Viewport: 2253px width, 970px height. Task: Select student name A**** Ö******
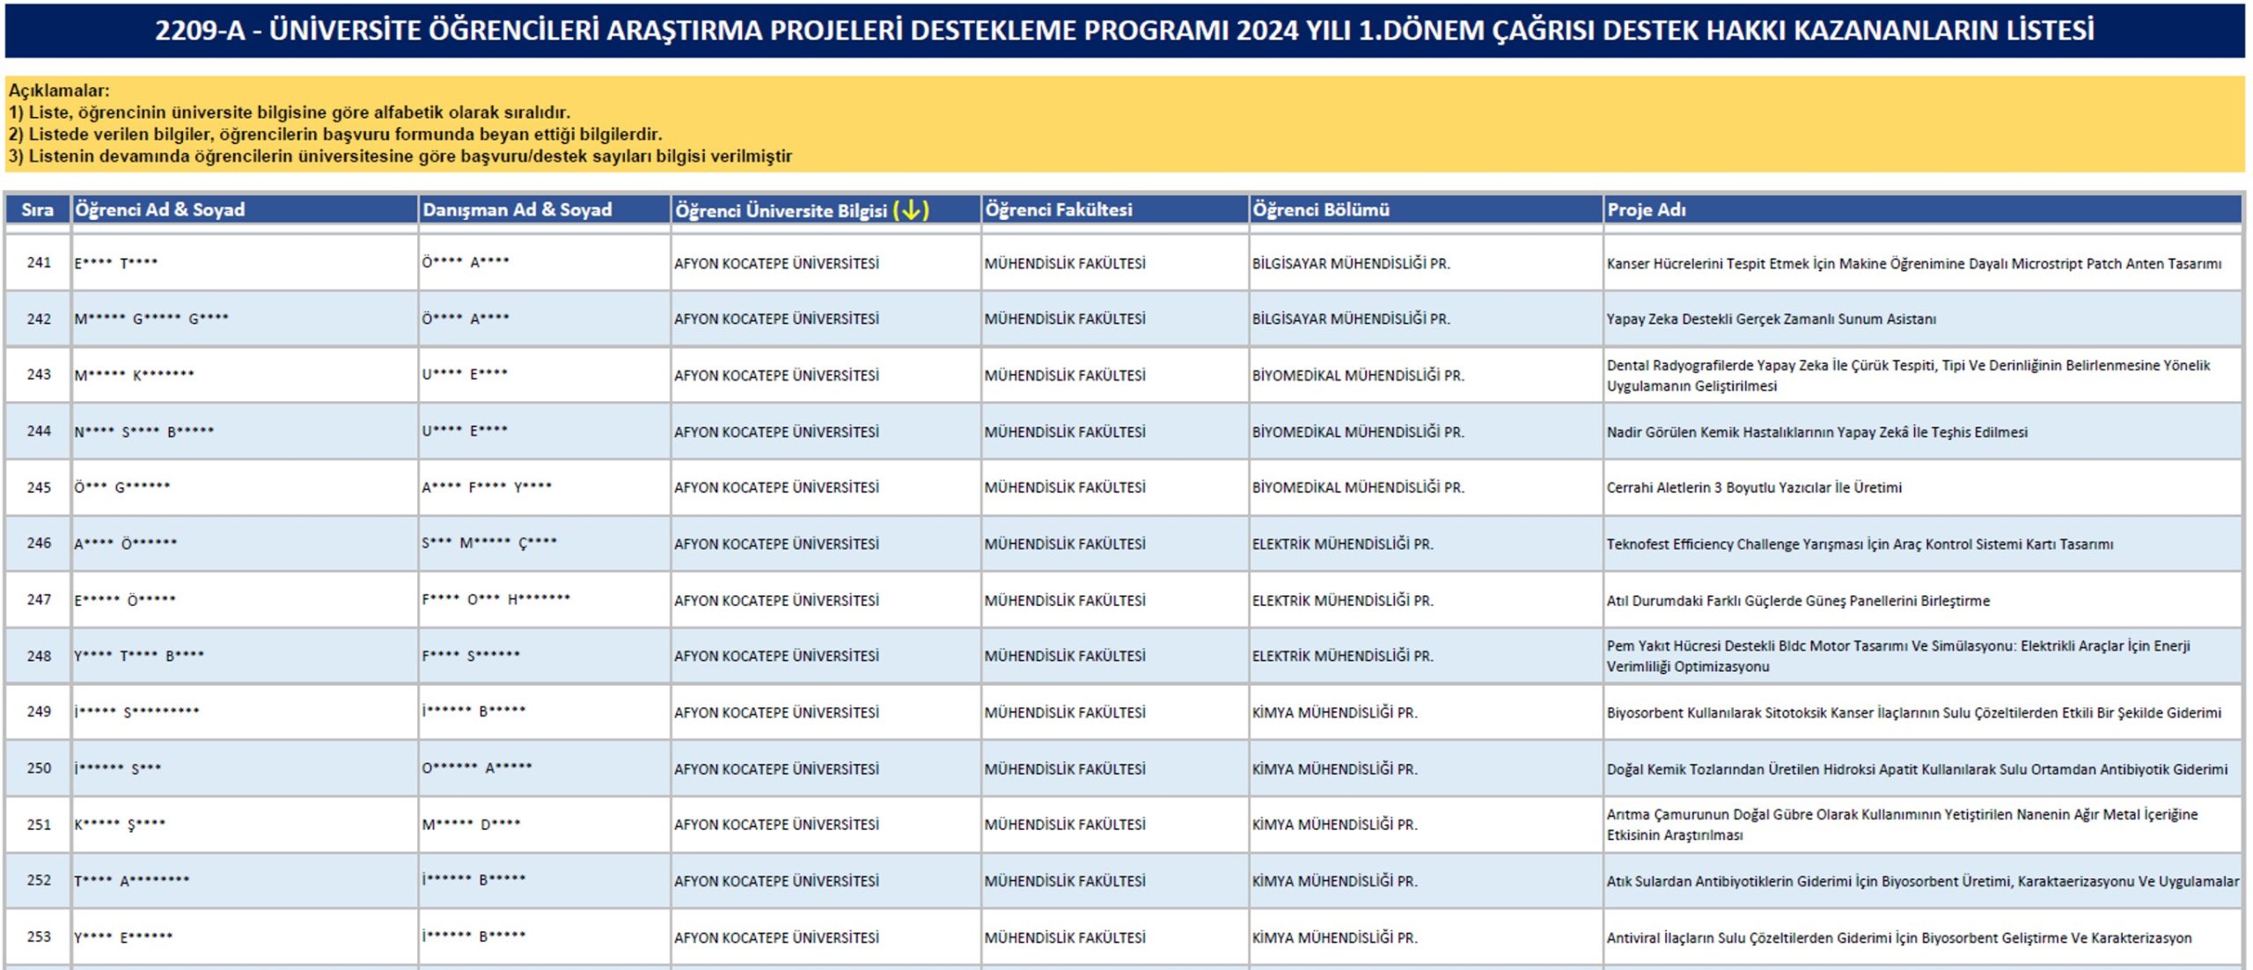pos(126,543)
